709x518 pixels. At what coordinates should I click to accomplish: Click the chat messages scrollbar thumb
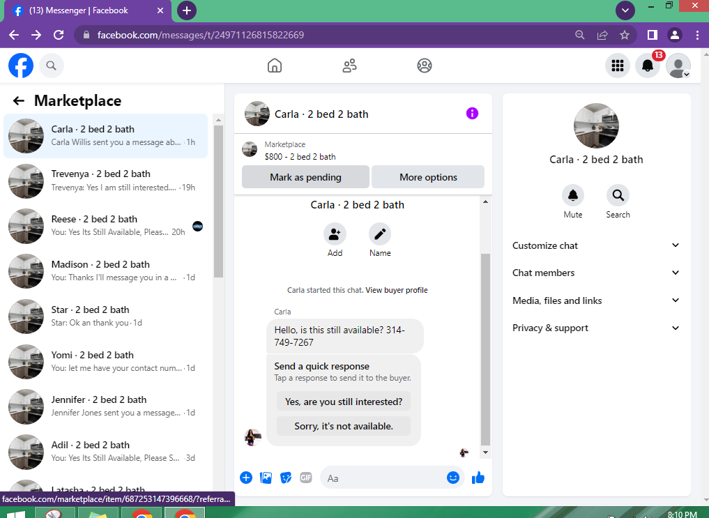[485, 350]
